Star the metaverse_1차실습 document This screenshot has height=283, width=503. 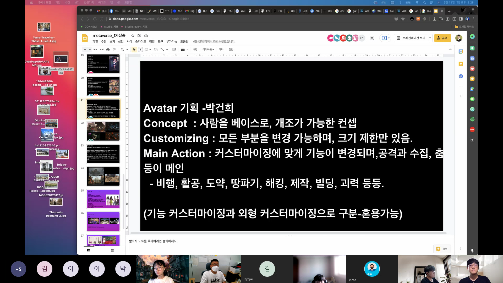click(133, 36)
